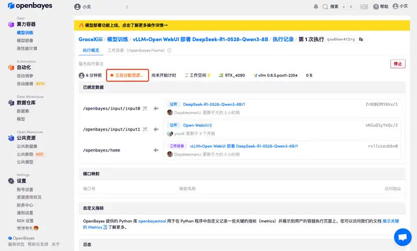417x251 pixels.
Task: Unbind the input1 data icon
Action: tap(145, 130)
